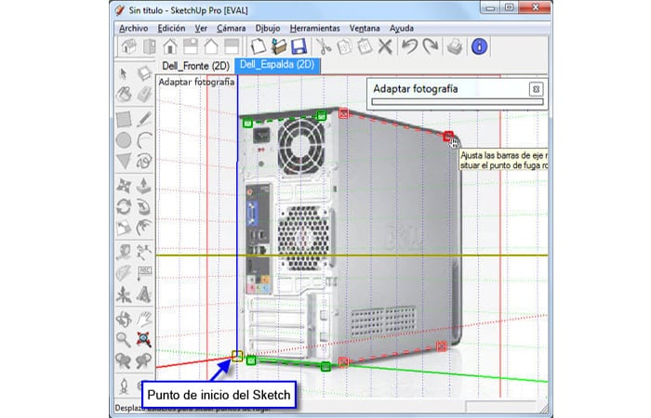Click the Paste clipboard icon

(x=365, y=46)
